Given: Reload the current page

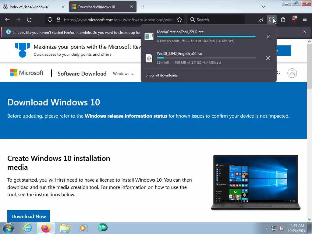Looking at the screenshot, I should click(x=29, y=20).
